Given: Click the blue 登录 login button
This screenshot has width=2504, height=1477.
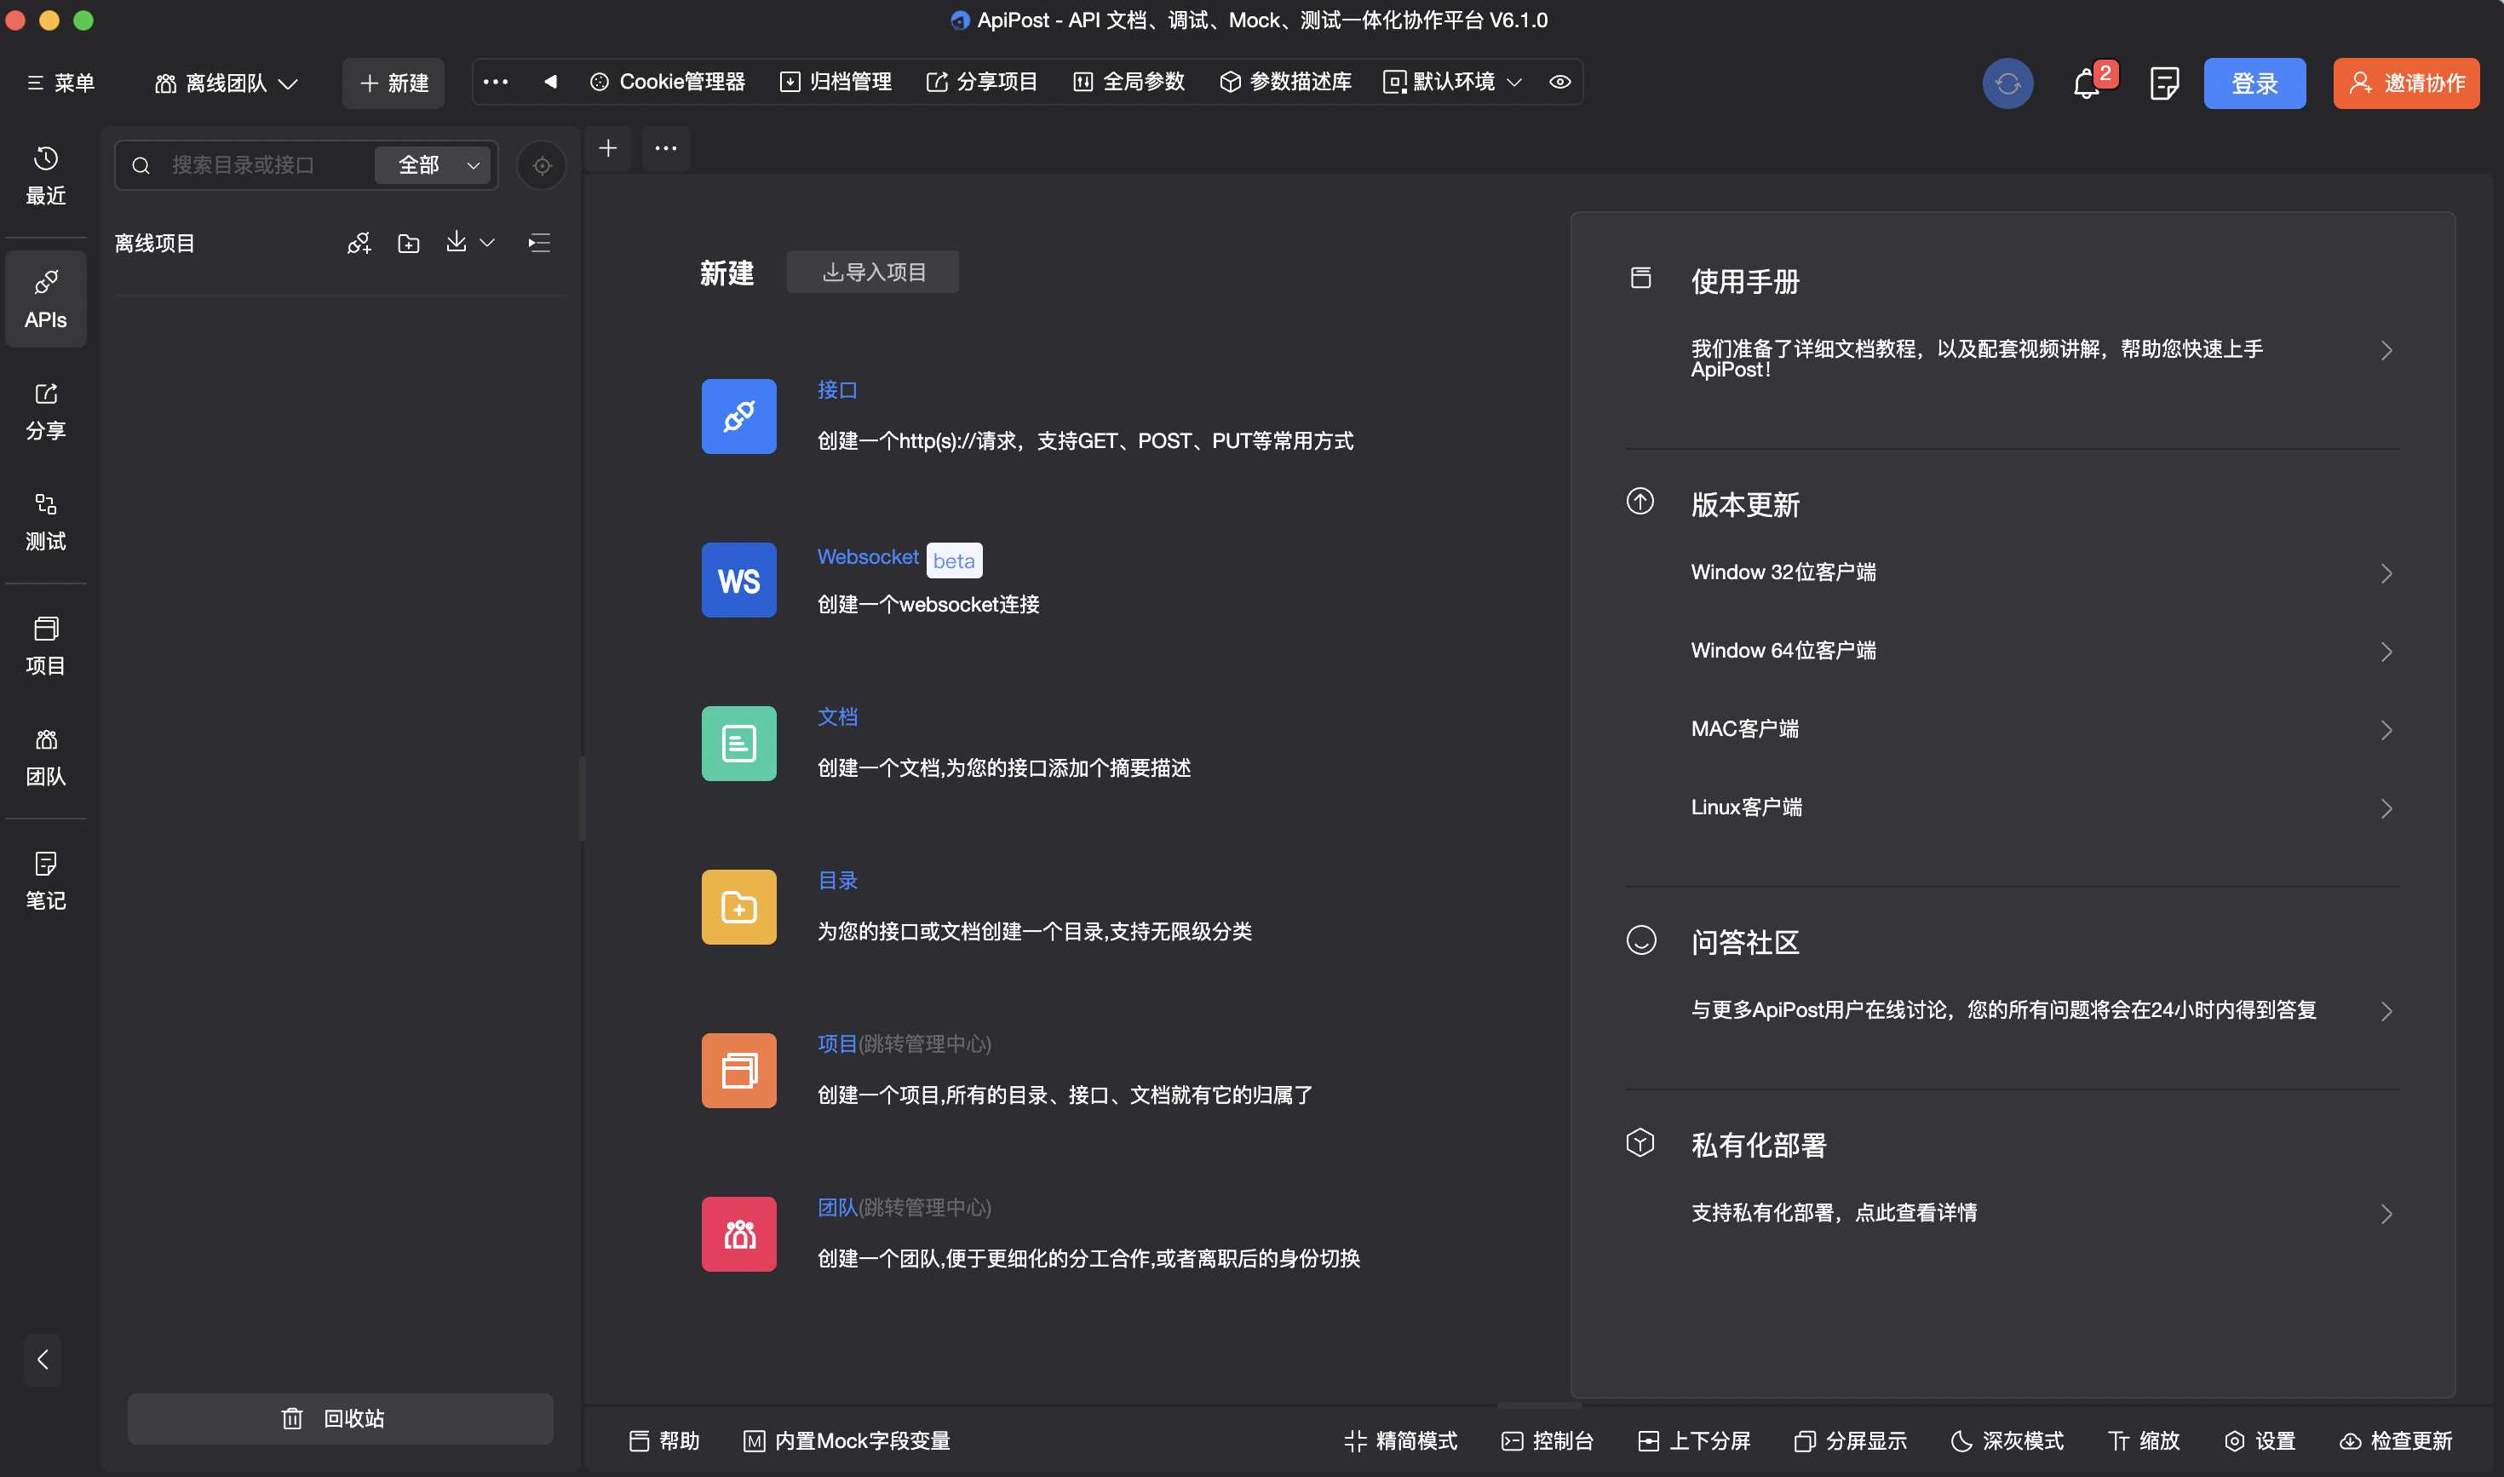Looking at the screenshot, I should coord(2254,83).
